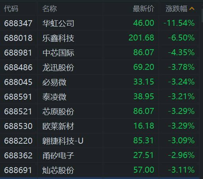This screenshot has height=179, width=203.
Task: Sort by the 最新价 column header
Action: [x=144, y=9]
